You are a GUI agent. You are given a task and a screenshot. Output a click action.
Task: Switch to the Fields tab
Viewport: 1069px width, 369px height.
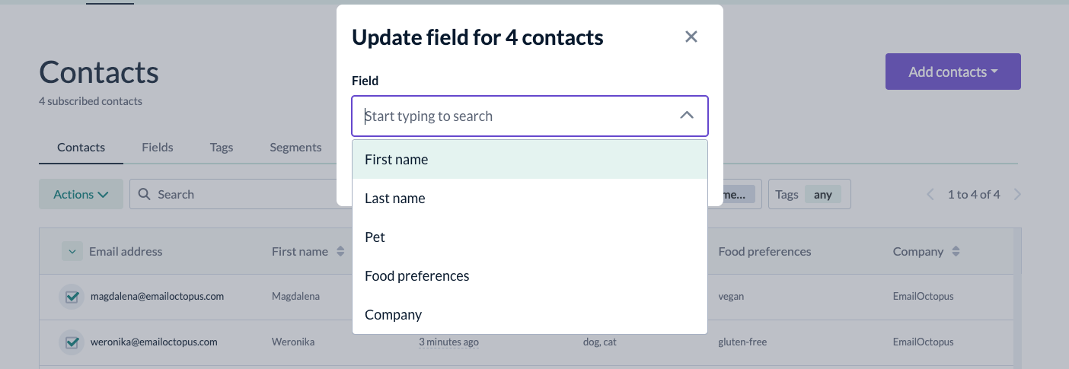158,148
